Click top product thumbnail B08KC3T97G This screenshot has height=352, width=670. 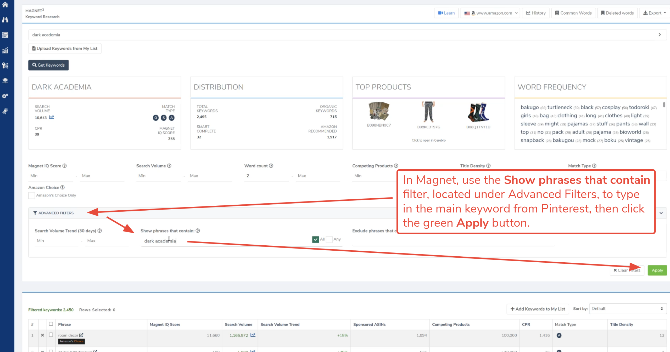tap(428, 112)
